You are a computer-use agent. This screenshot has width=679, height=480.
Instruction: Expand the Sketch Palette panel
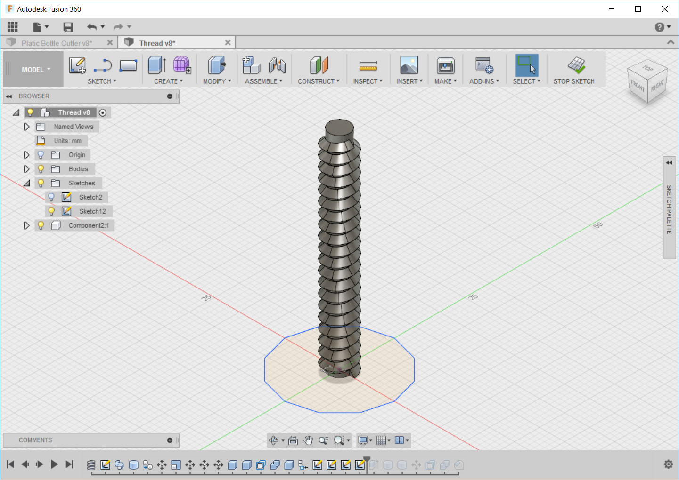(669, 163)
